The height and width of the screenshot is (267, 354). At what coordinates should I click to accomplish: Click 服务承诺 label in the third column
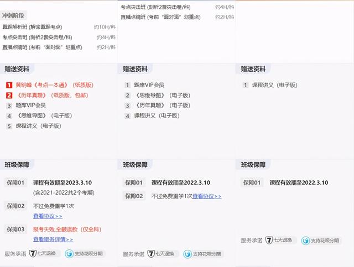pos(252,241)
